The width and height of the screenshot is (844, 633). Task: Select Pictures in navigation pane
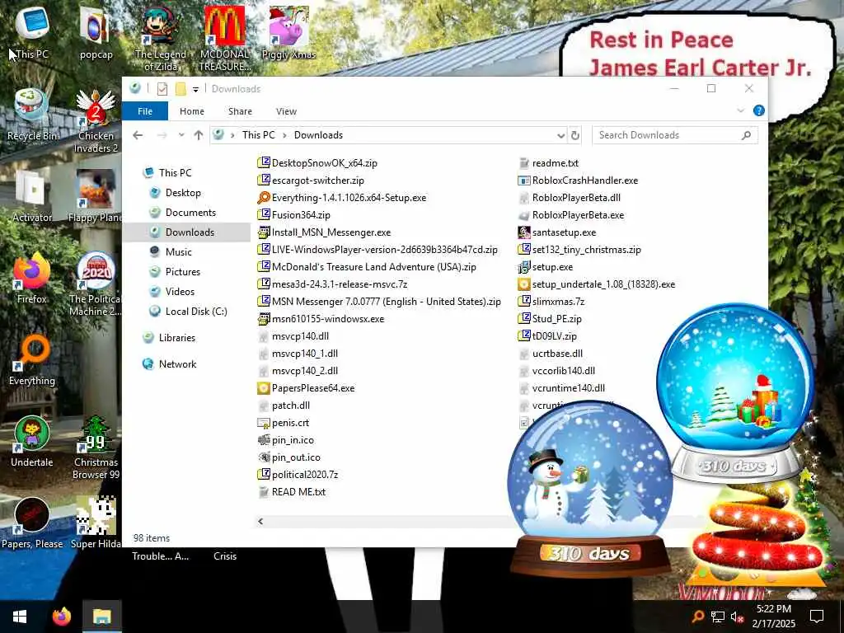(x=182, y=272)
